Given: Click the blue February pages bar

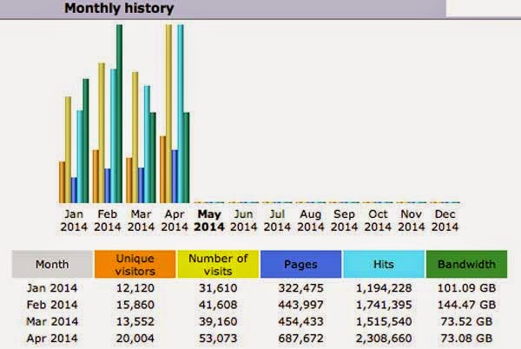Looking at the screenshot, I should click(x=108, y=186).
